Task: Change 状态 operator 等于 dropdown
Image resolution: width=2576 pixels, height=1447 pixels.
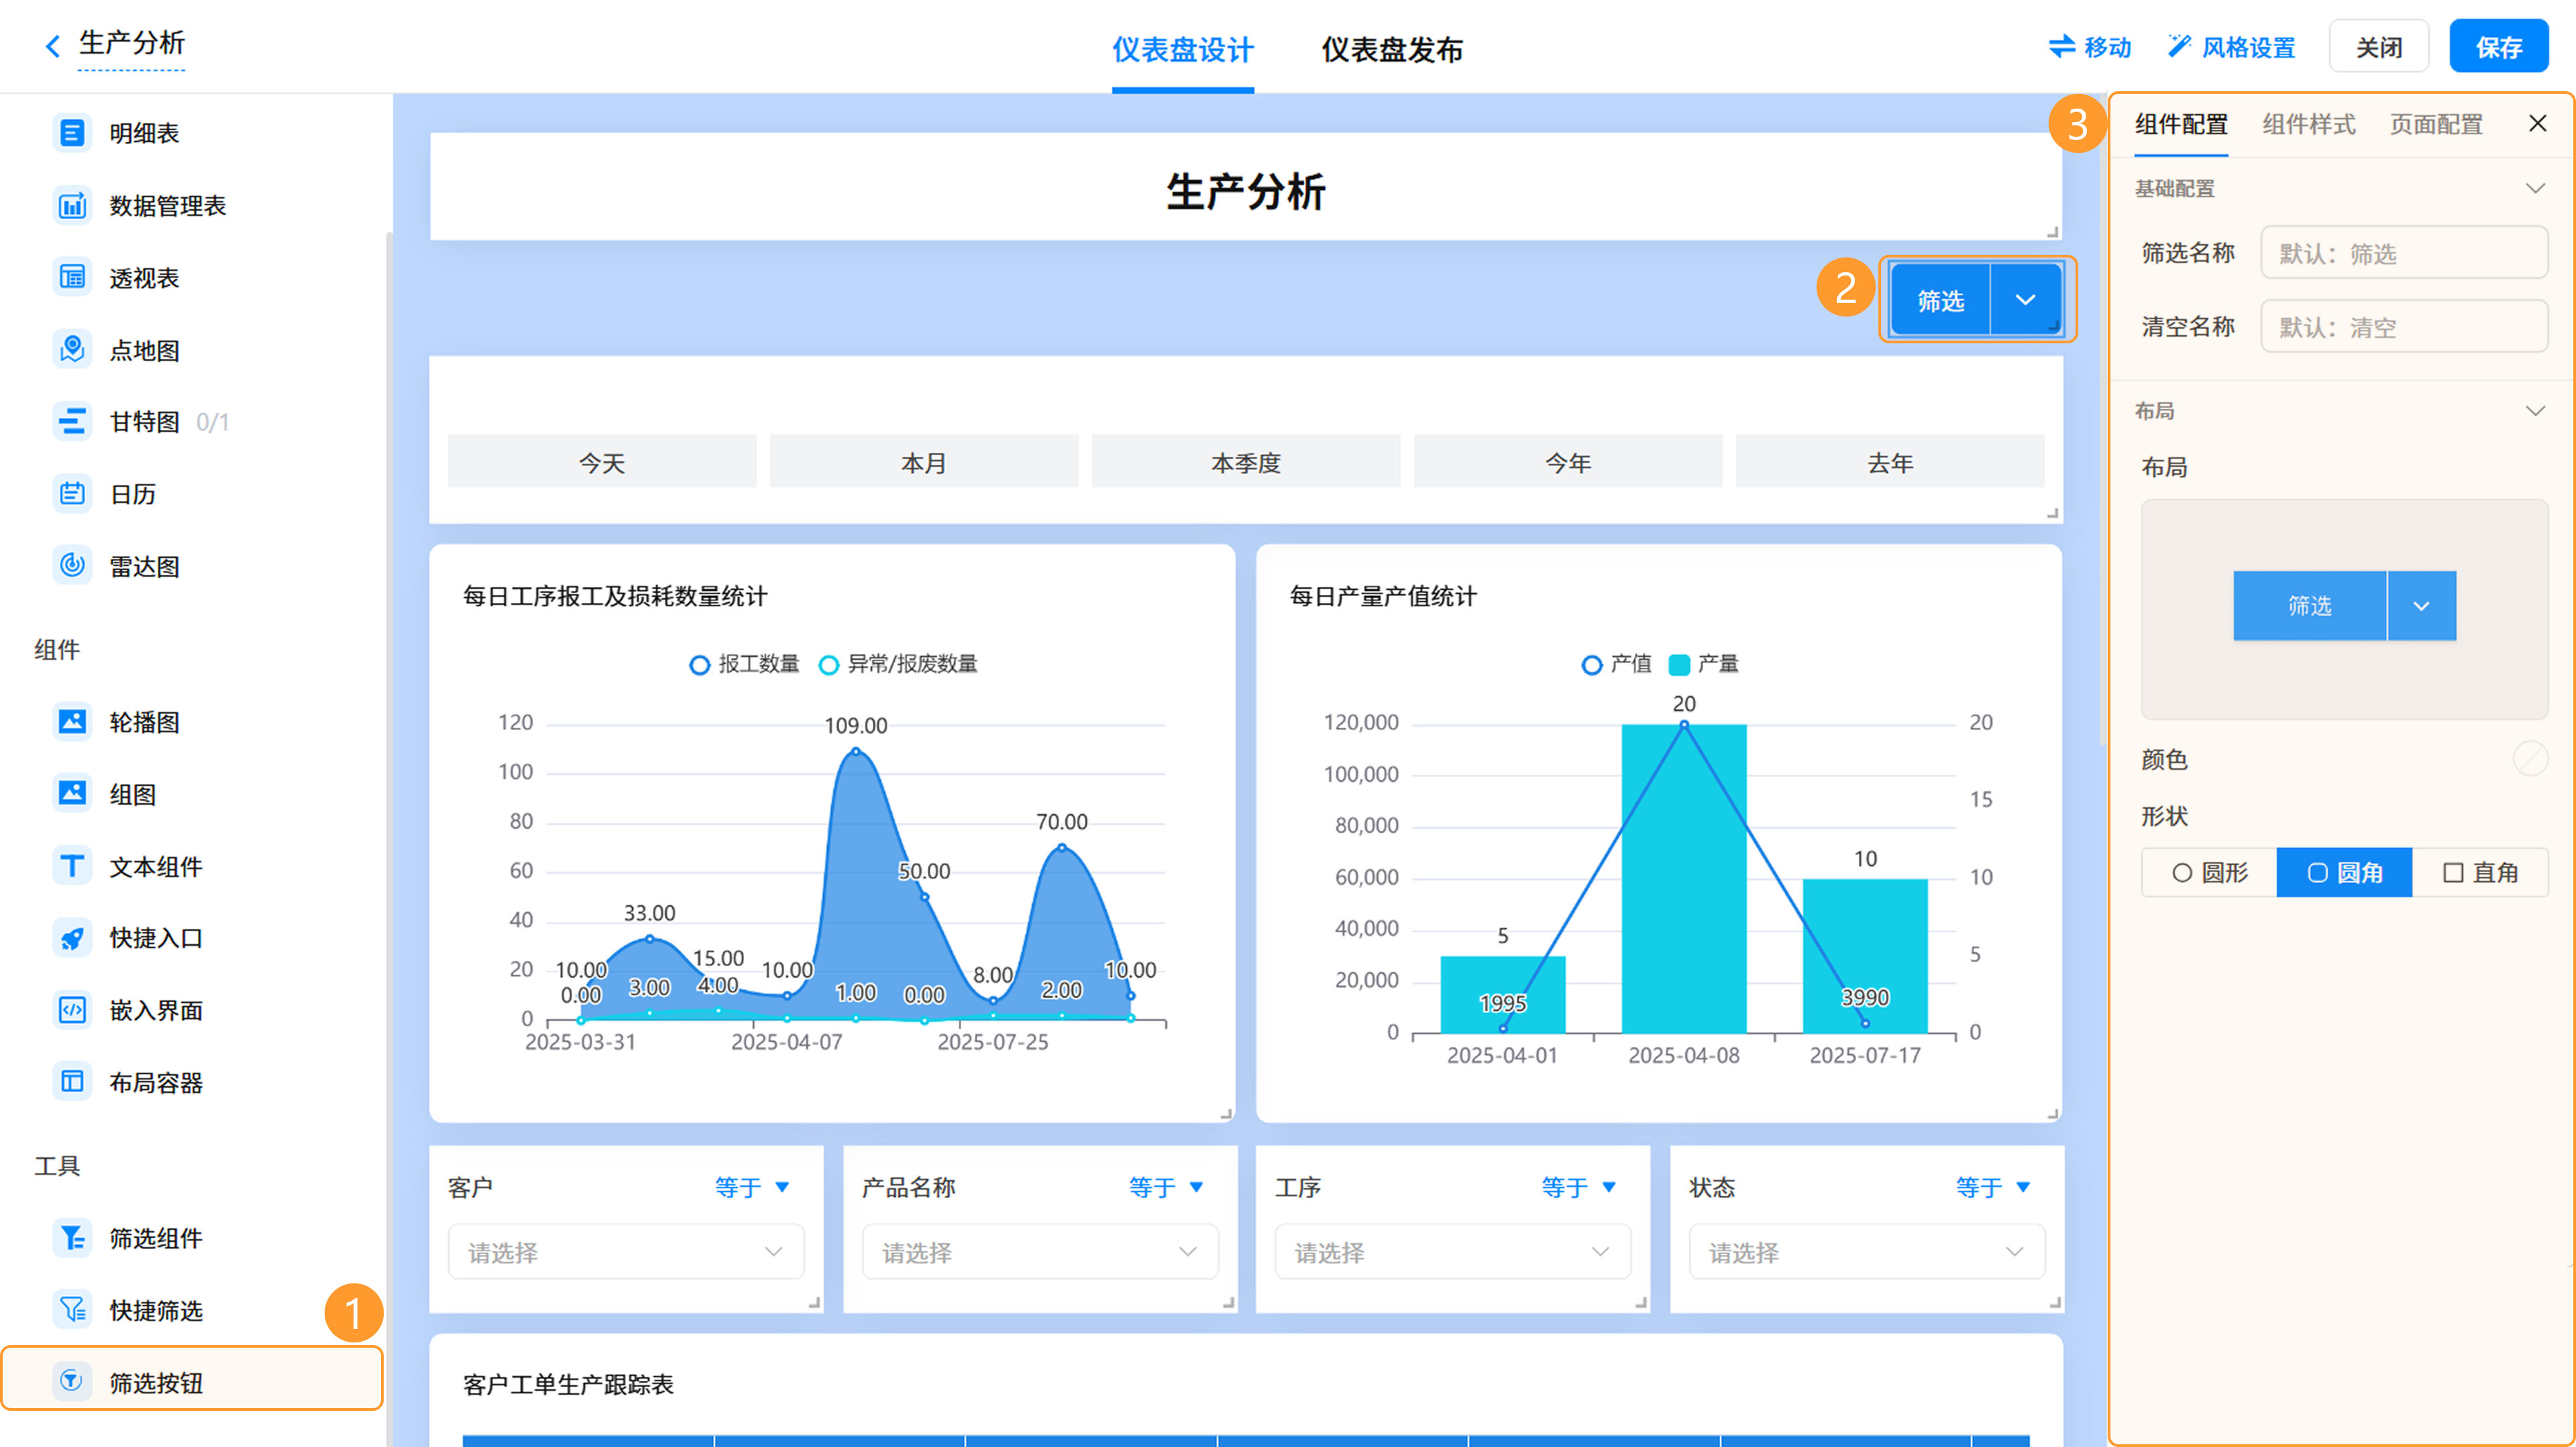Action: coord(1993,1188)
